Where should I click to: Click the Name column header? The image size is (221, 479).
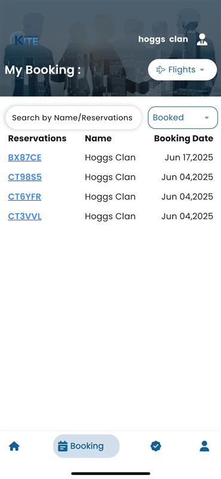coord(98,138)
